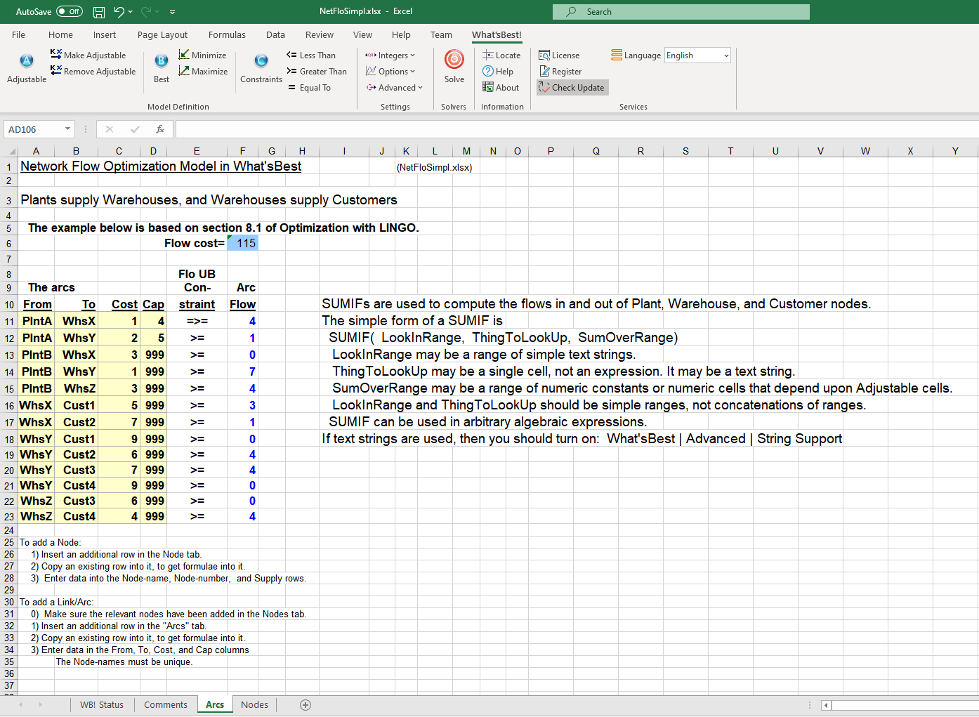The height and width of the screenshot is (717, 979).
Task: Toggle the AutoSave switch
Action: click(69, 12)
